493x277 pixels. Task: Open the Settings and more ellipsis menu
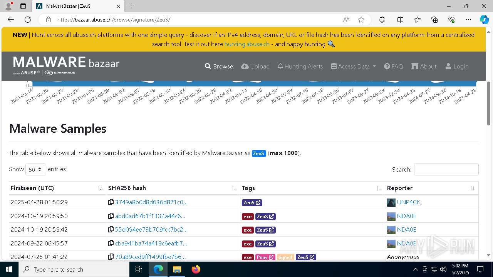point(468,20)
